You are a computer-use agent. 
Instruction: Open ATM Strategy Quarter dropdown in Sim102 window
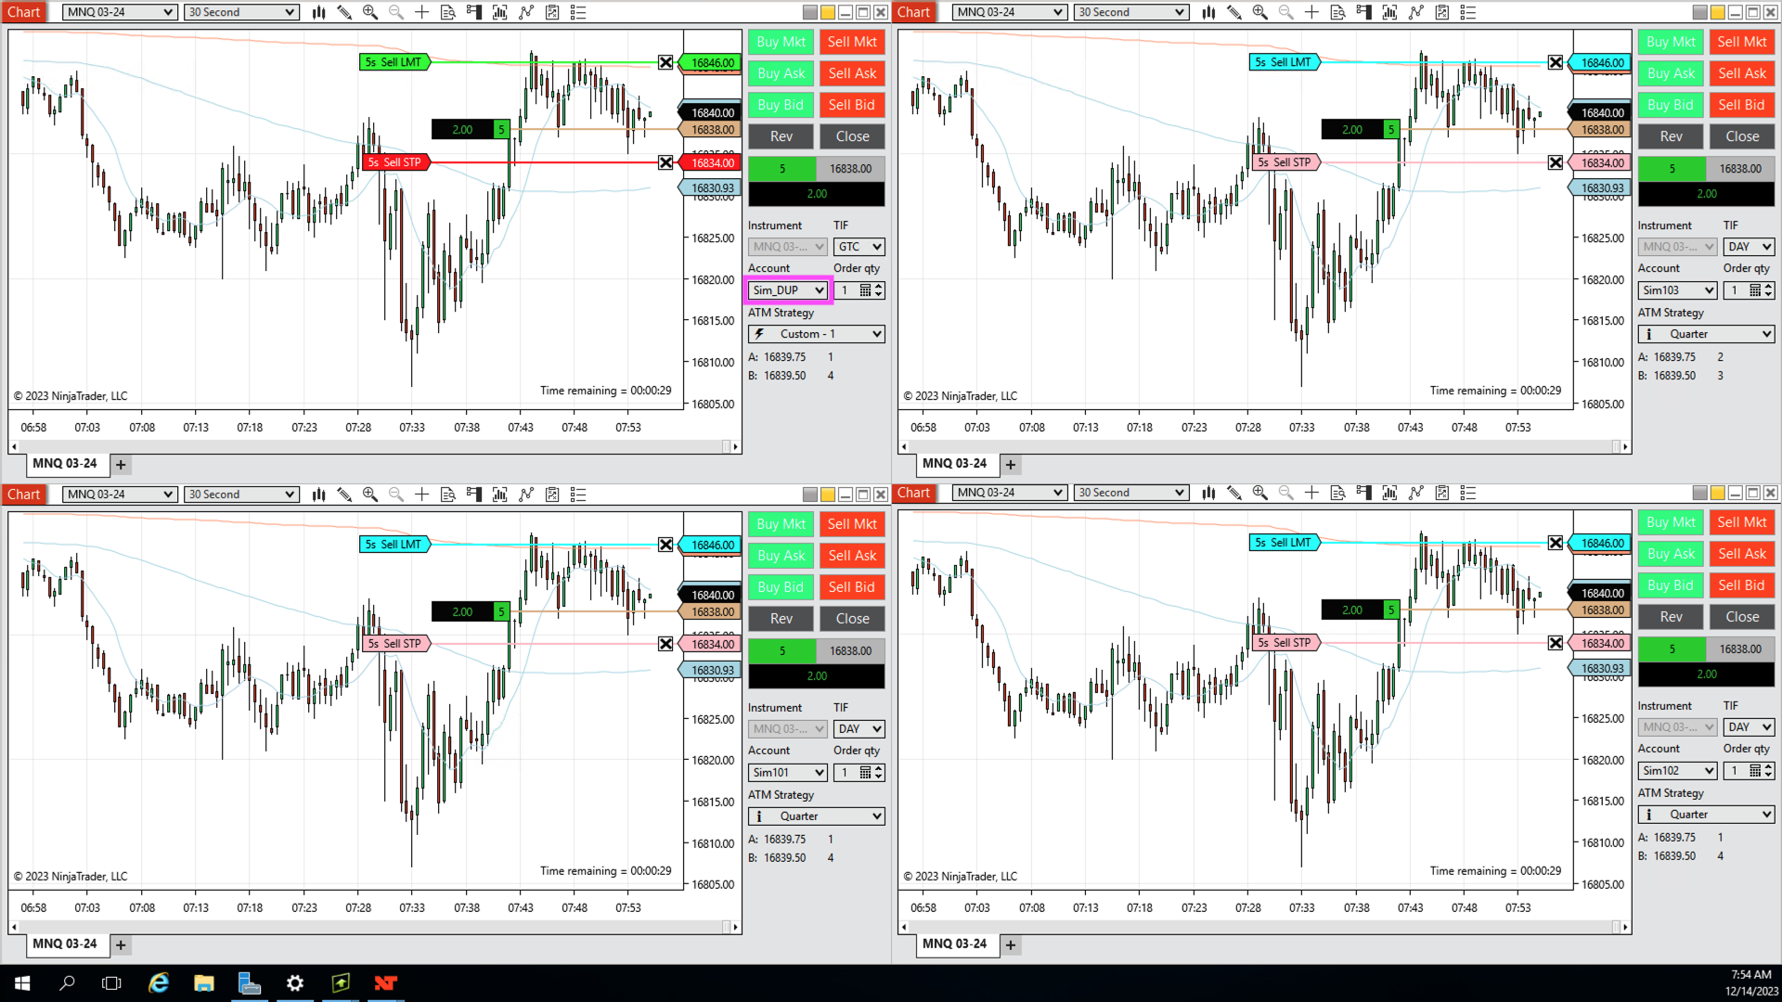pyautogui.click(x=1706, y=815)
